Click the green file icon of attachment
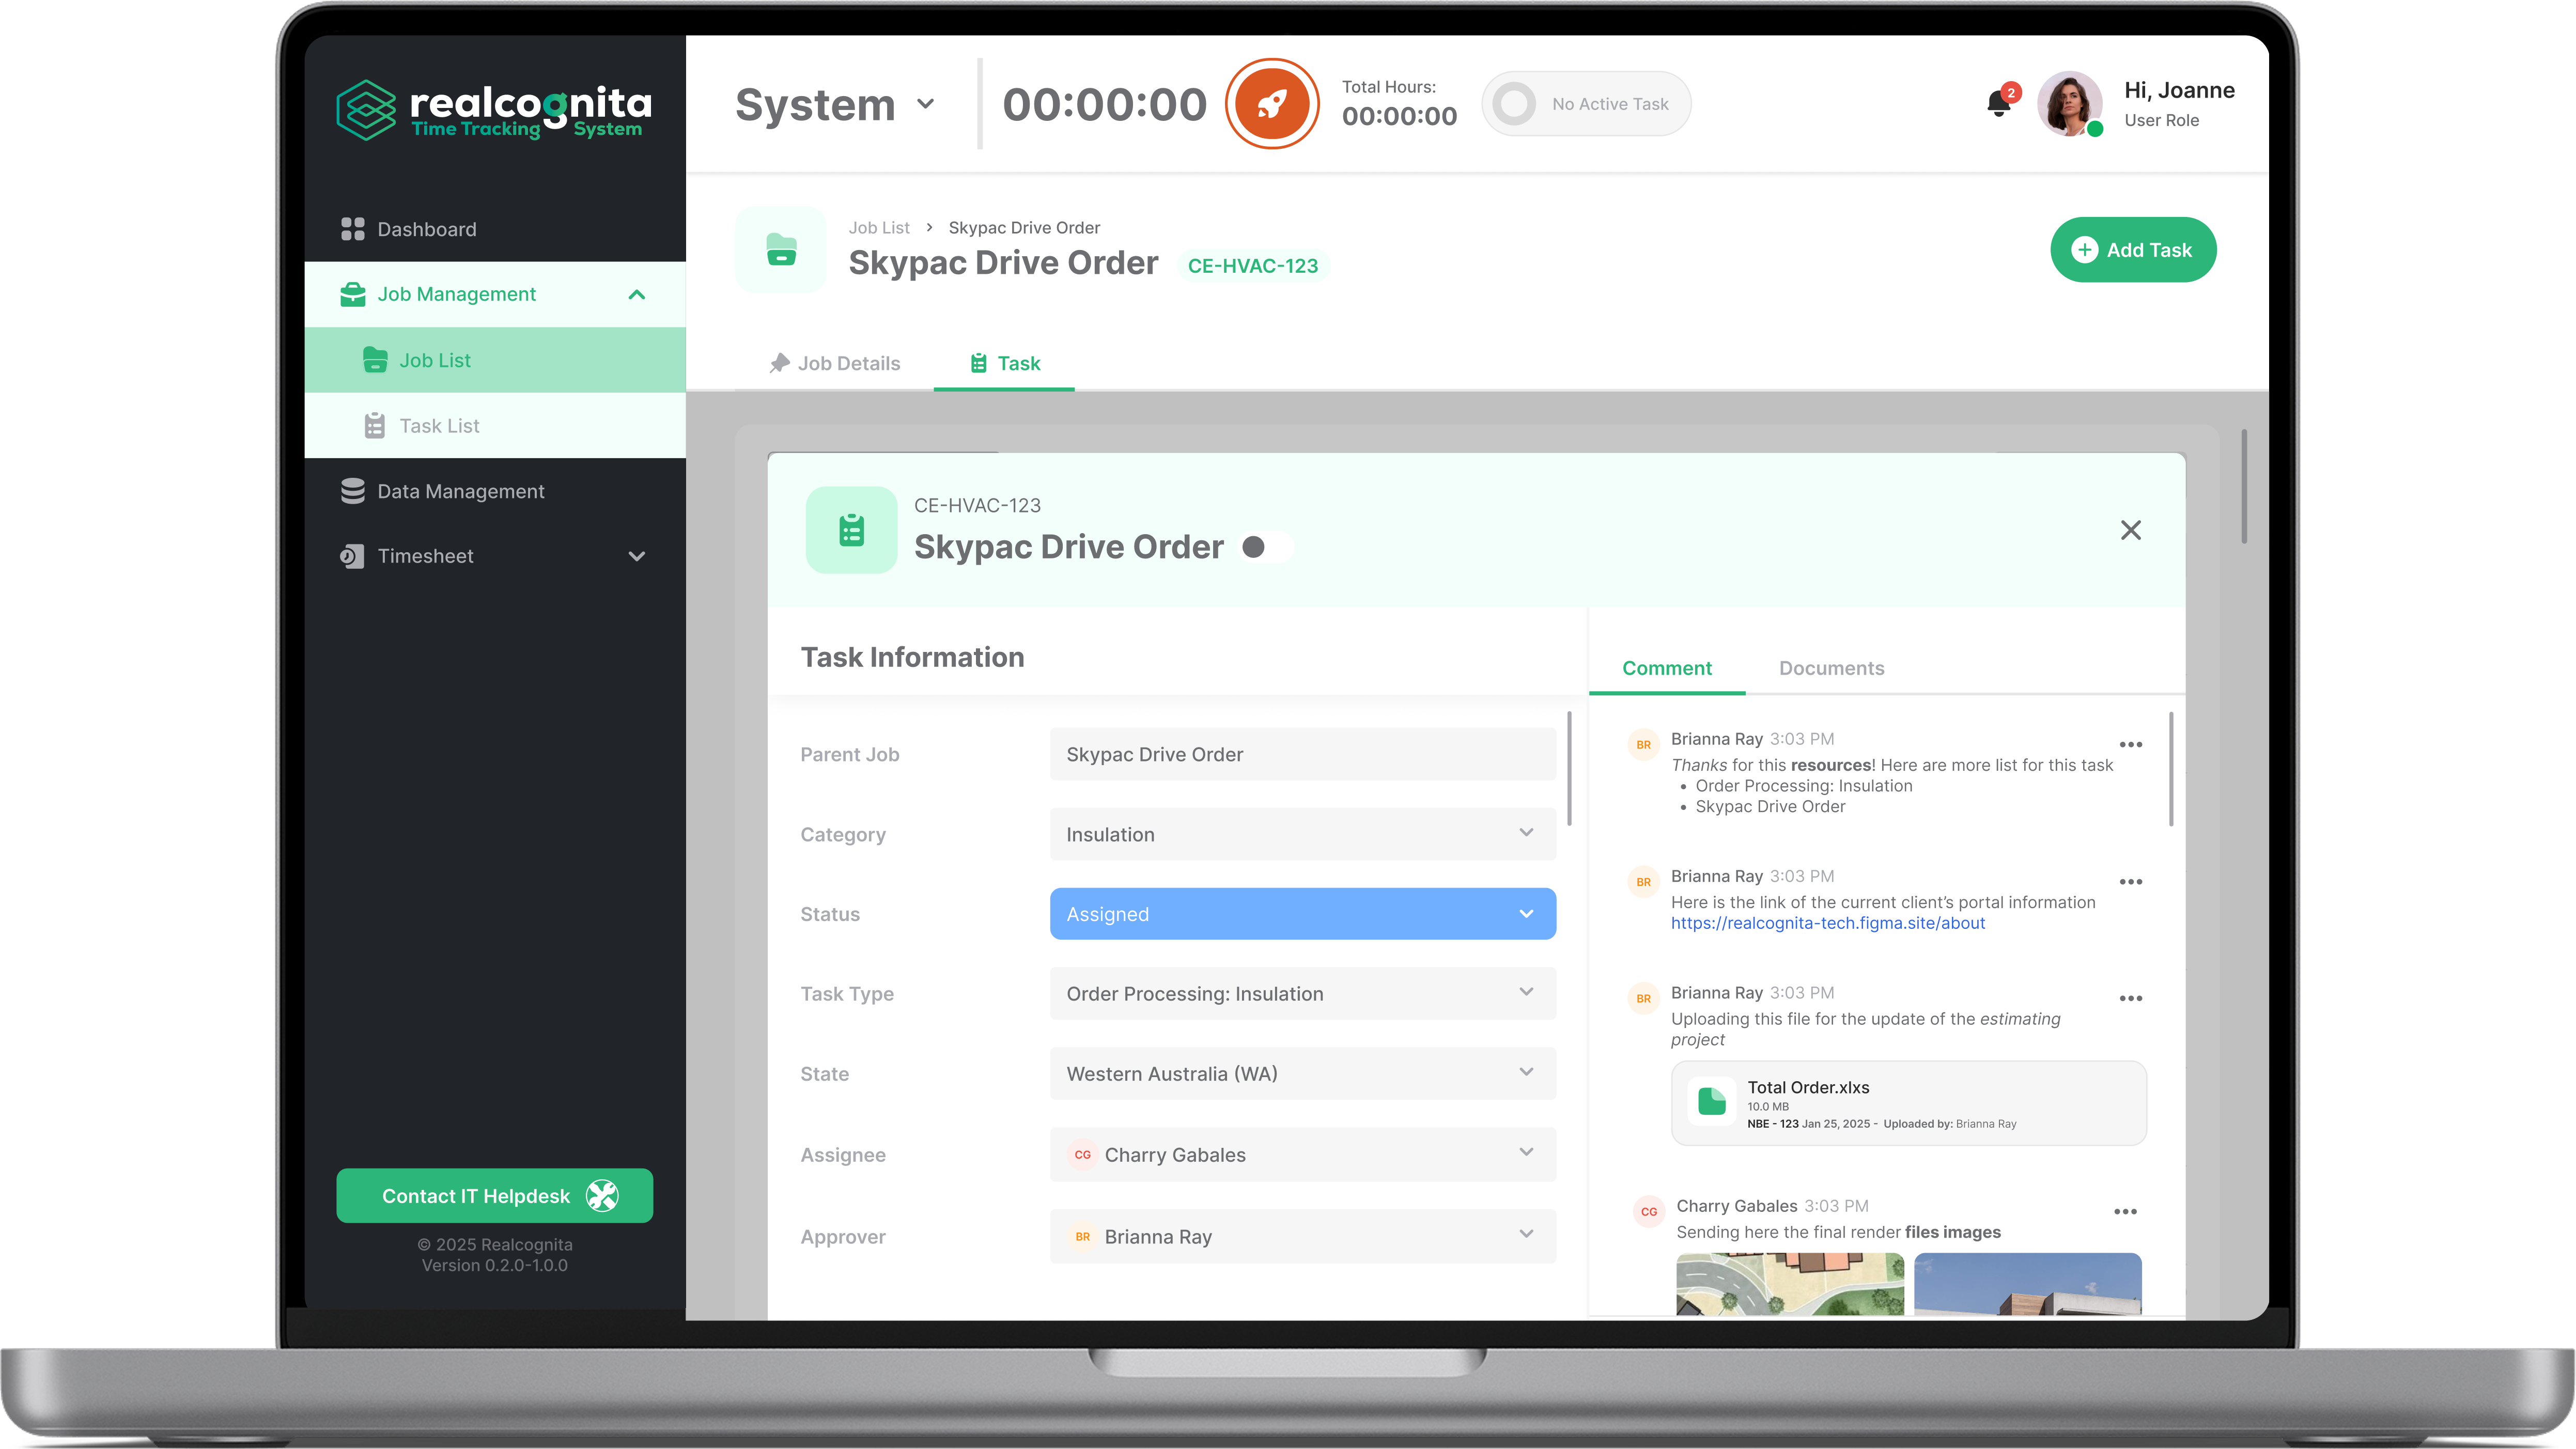Viewport: 2576px width, 1449px height. pos(1711,1101)
